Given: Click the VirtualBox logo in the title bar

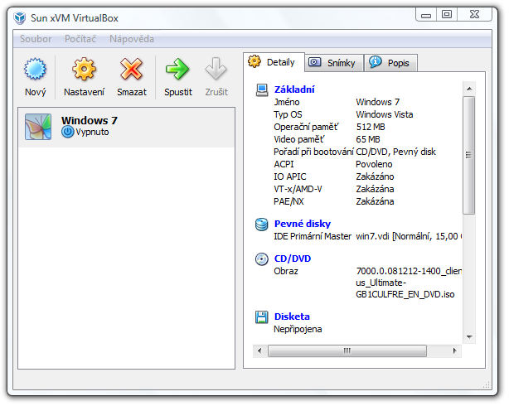Looking at the screenshot, I should pyautogui.click(x=20, y=18).
